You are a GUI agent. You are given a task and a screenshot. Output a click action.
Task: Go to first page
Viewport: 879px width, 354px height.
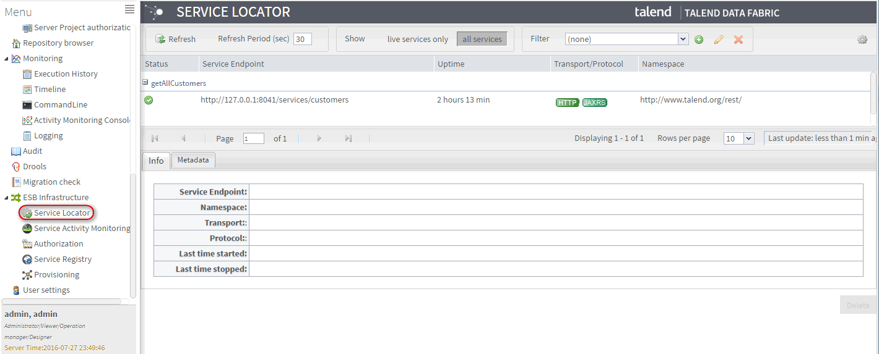coord(155,138)
